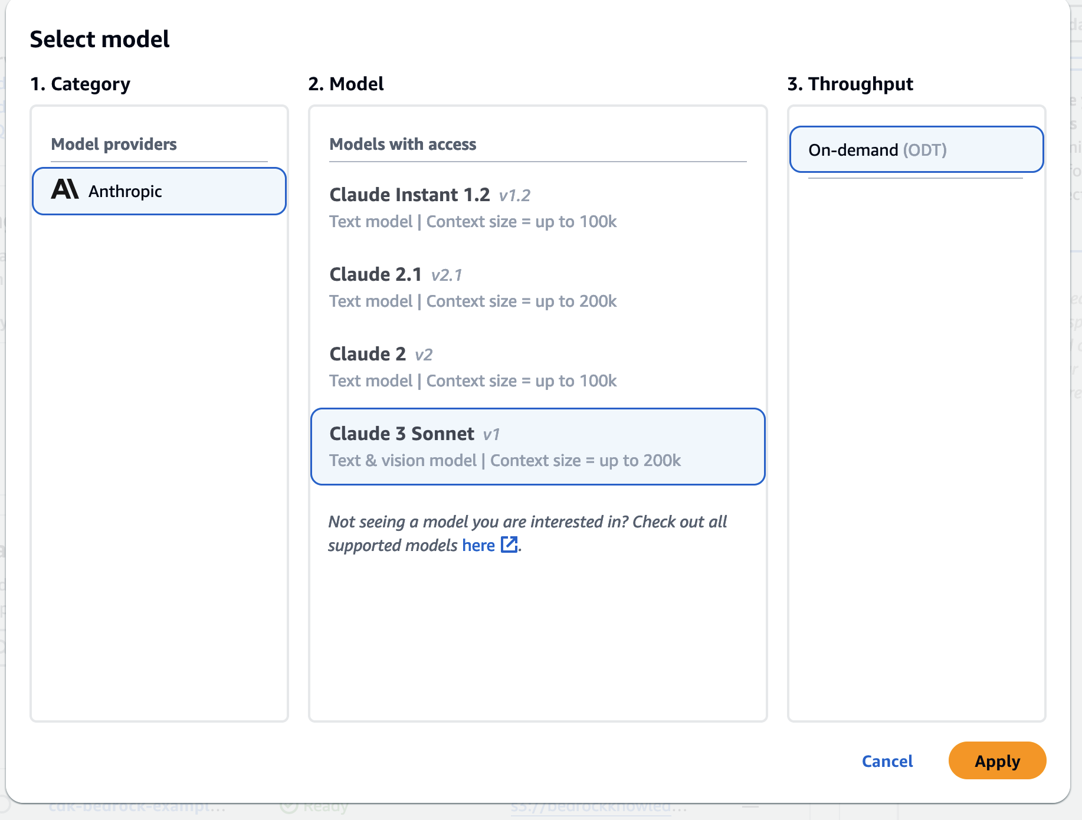The image size is (1082, 820).
Task: Select the Claude 3 Sonnet model
Action: 537,447
